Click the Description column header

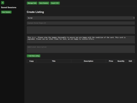coord(89,61)
